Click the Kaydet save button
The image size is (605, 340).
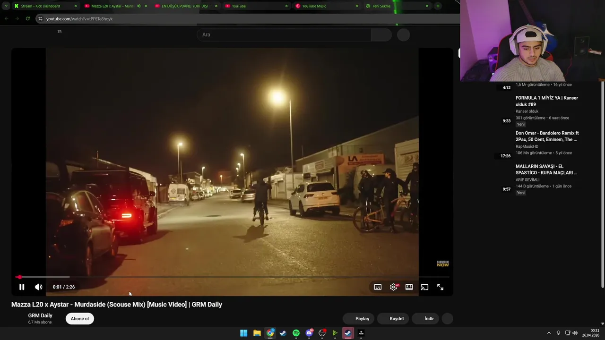[394, 319]
